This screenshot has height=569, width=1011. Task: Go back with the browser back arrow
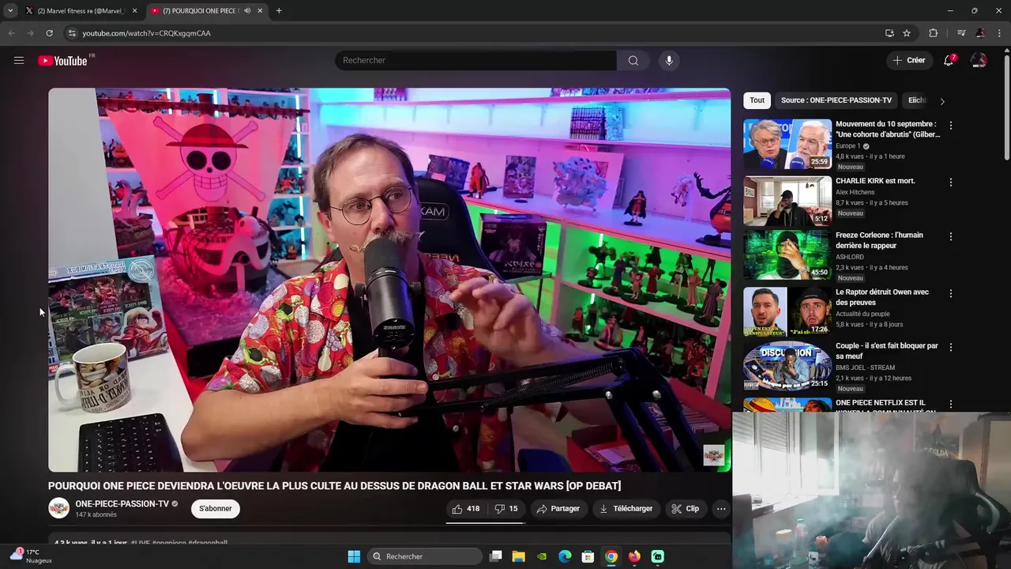pos(11,33)
